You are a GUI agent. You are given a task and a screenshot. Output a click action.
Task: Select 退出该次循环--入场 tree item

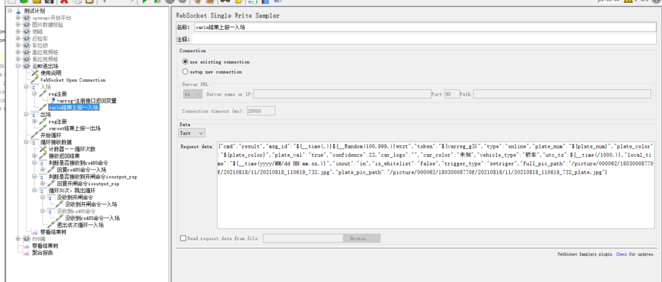click(x=80, y=225)
